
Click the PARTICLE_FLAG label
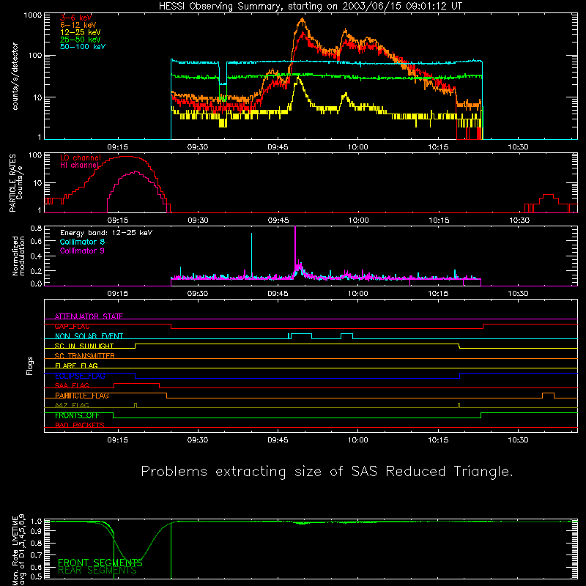(82, 396)
